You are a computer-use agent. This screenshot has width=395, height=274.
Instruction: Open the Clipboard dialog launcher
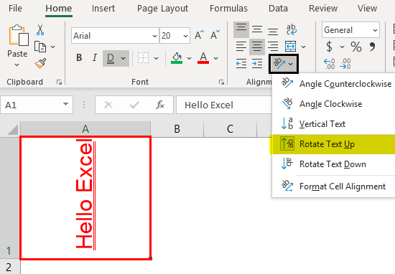(59, 82)
